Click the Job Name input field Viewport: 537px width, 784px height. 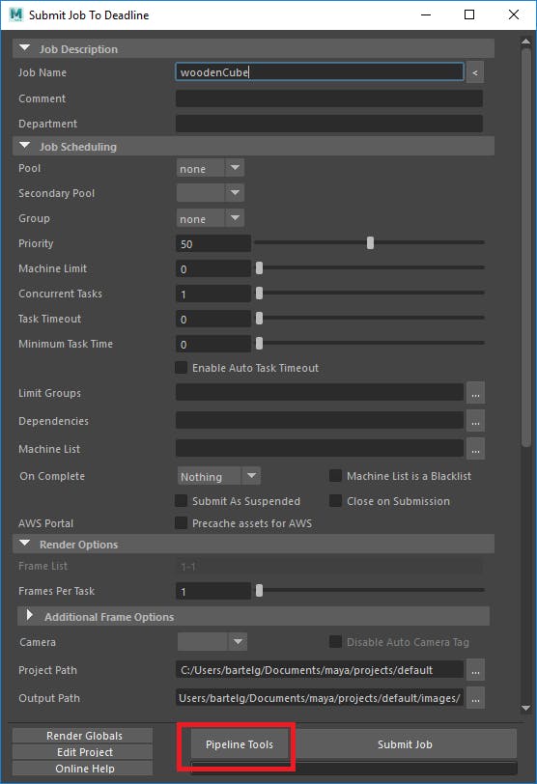[x=320, y=72]
